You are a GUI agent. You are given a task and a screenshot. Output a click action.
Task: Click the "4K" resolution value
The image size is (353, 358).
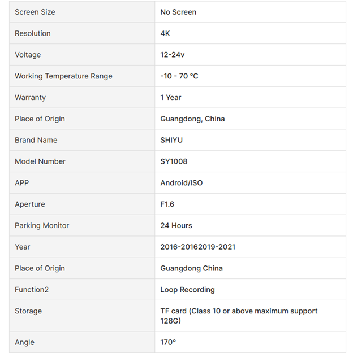165,33
